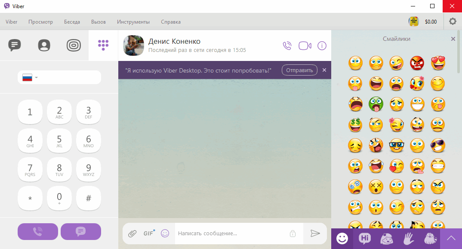Insert the green sick face emoticon
This screenshot has width=462, height=249.
pos(376,104)
